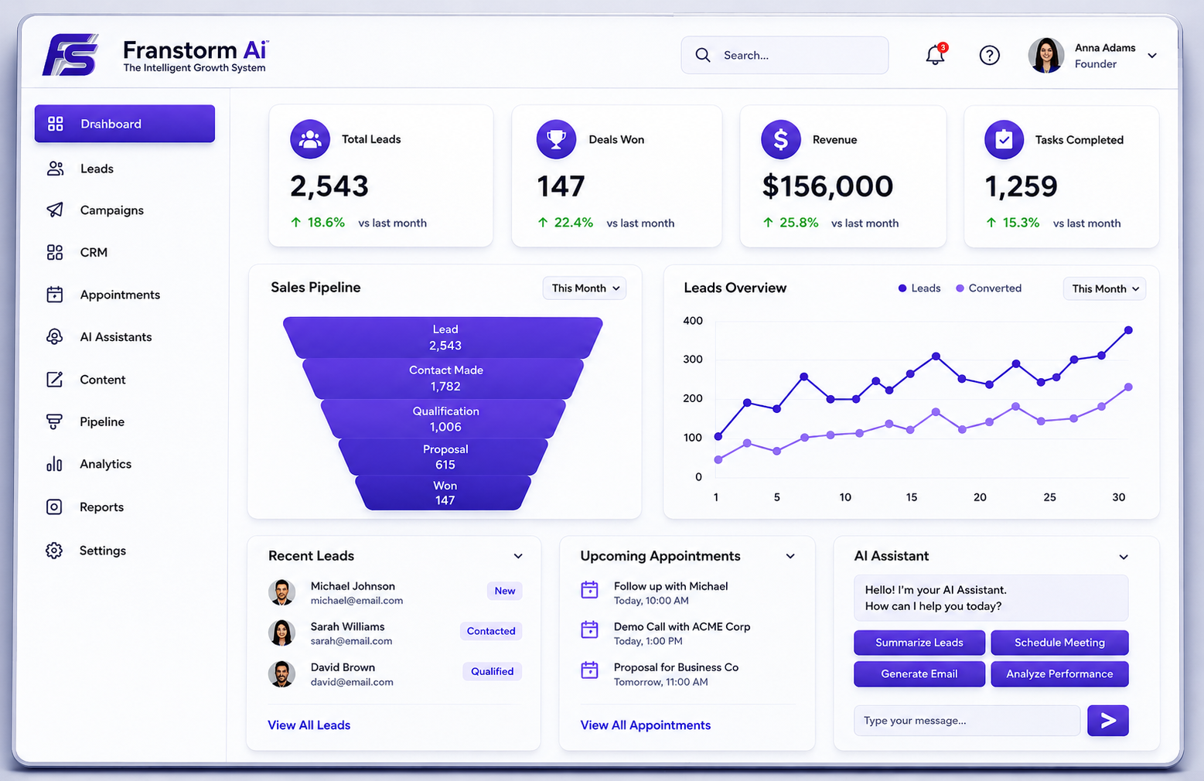
Task: Click the New status badge
Action: click(505, 591)
